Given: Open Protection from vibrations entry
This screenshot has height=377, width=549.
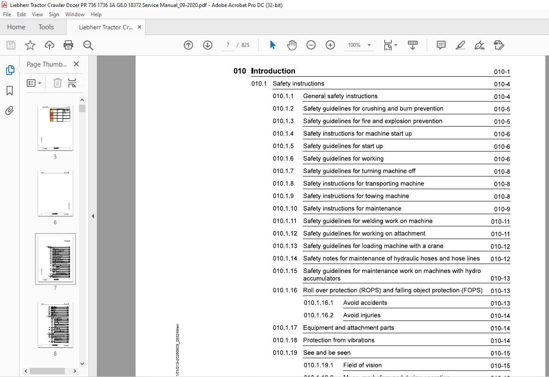Looking at the screenshot, I should 391,340.
